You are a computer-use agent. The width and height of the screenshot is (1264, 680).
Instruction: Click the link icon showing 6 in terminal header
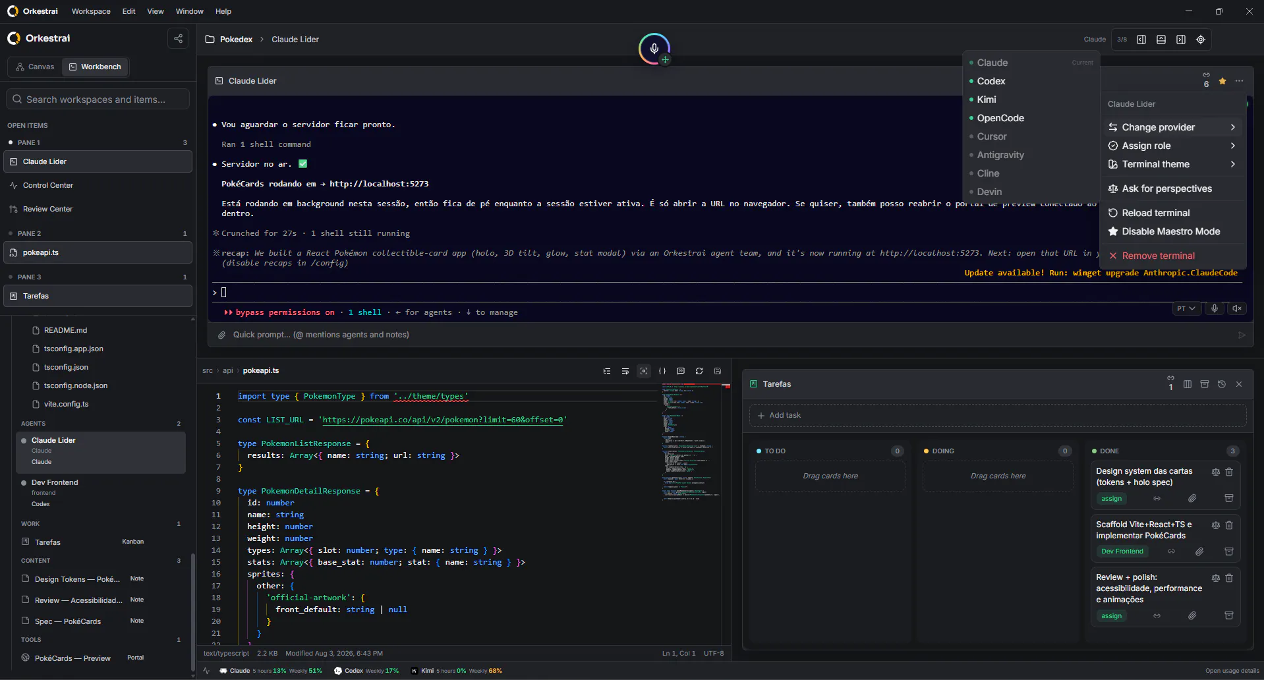tap(1206, 79)
